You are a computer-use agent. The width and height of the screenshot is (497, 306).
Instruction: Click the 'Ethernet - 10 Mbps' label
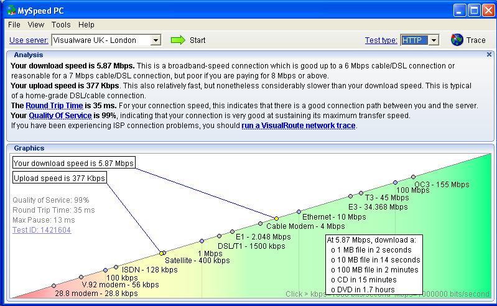pyautogui.click(x=334, y=217)
